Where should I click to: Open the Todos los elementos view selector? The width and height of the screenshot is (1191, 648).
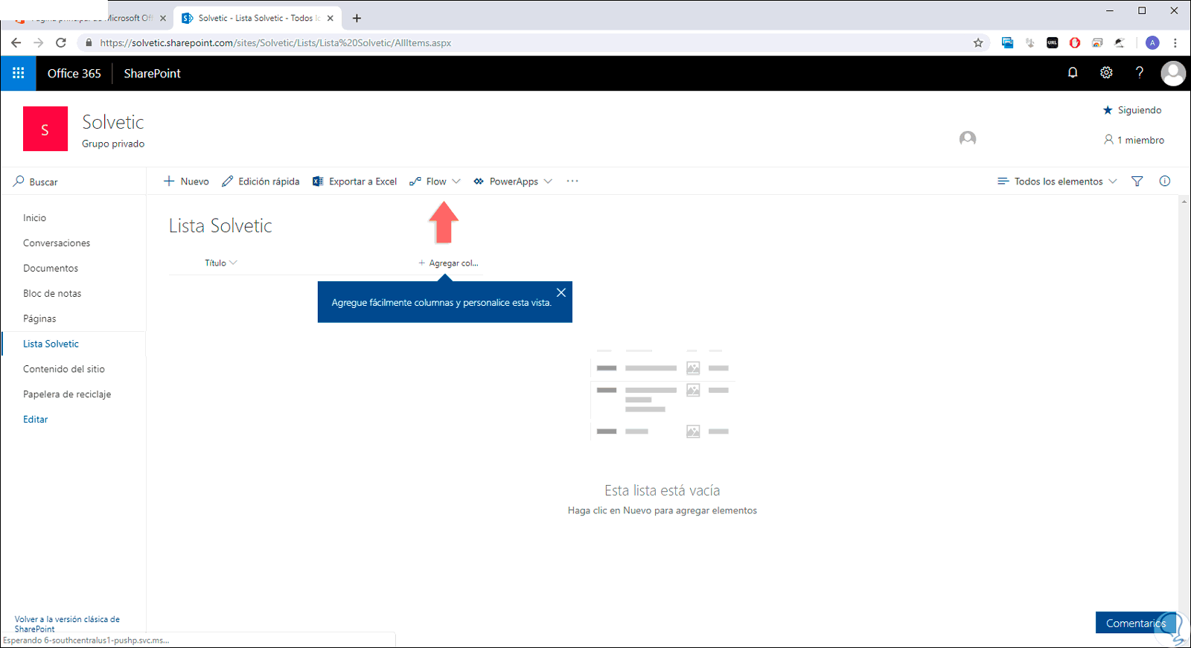pyautogui.click(x=1058, y=182)
